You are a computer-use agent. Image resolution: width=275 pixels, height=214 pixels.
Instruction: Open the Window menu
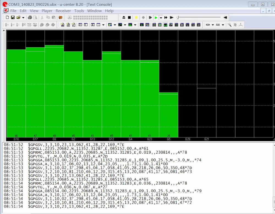[95, 11]
